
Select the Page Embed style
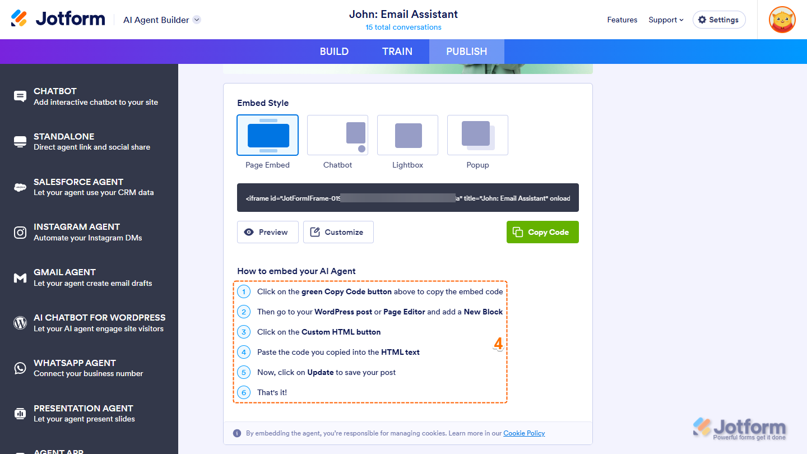tap(267, 135)
